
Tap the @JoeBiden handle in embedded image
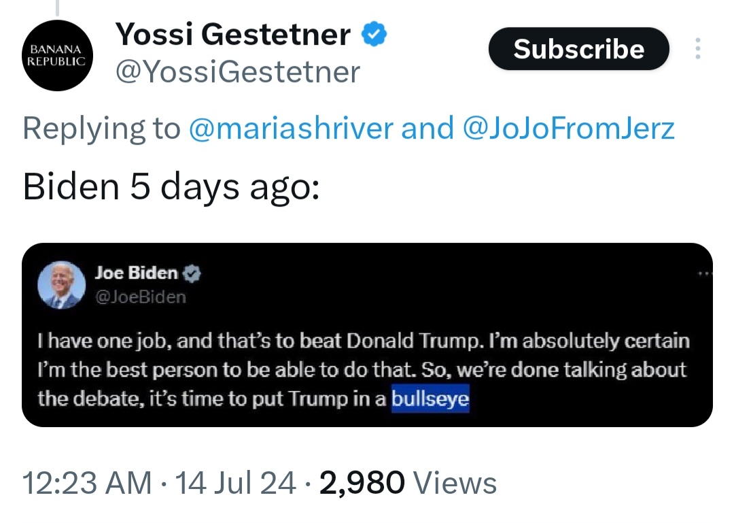coord(141,297)
